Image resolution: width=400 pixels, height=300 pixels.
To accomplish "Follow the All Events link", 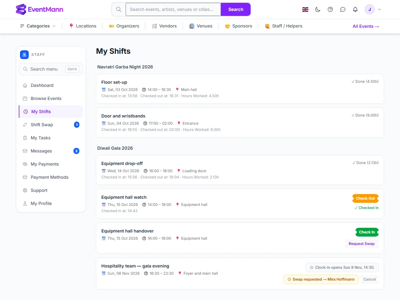I will [366, 26].
